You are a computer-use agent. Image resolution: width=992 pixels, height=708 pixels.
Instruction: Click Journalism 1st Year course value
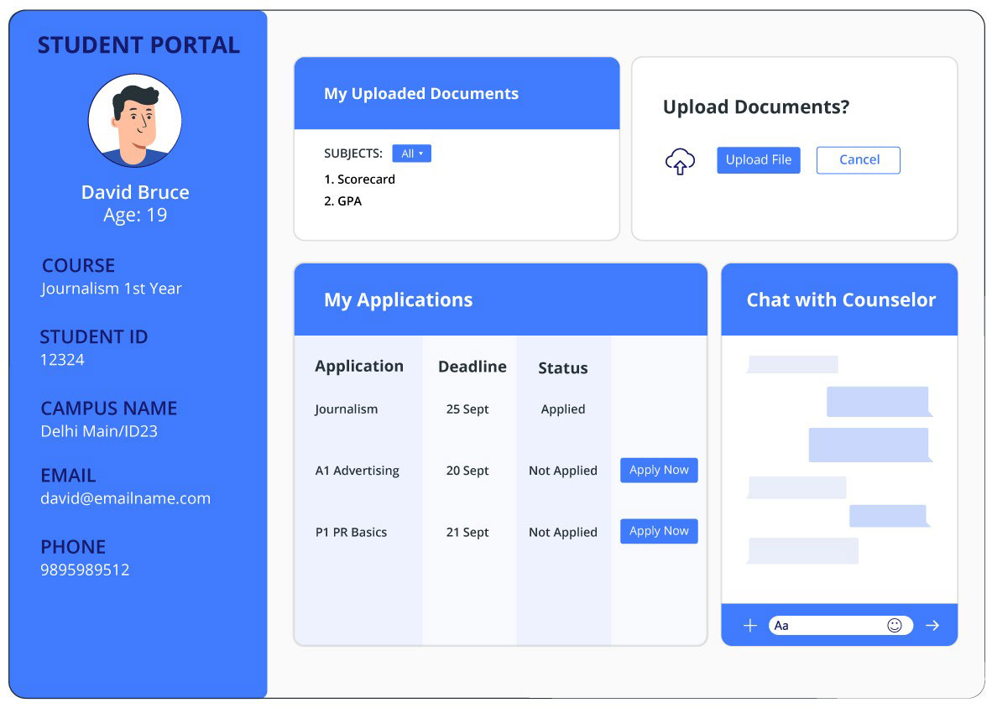point(112,289)
